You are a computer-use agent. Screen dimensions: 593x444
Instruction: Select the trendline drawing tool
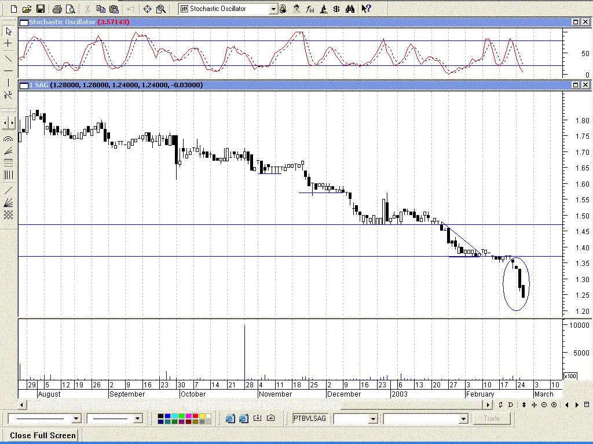(8, 58)
